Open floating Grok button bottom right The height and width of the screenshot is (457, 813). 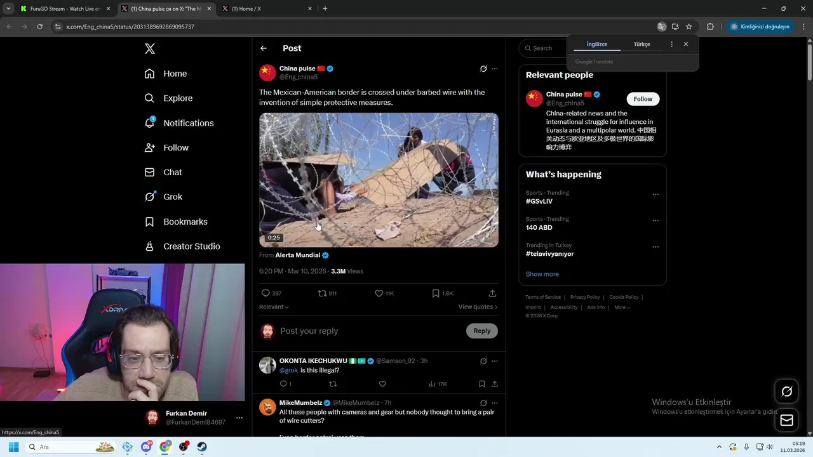click(x=786, y=392)
